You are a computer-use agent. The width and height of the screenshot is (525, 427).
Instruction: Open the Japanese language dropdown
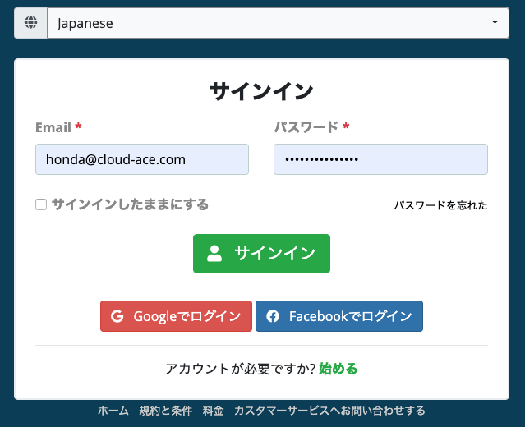[x=278, y=23]
